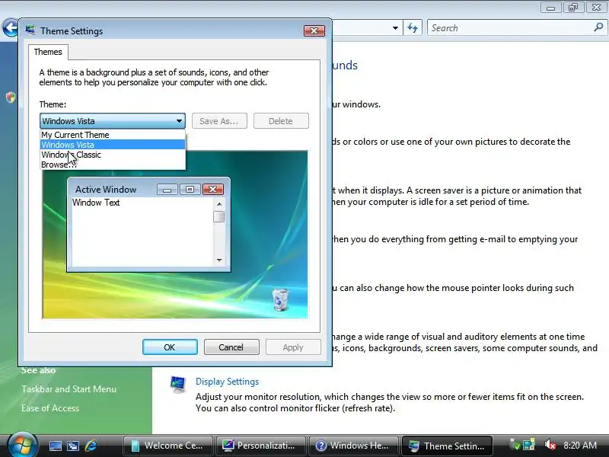Open the Windows Start orb

pyautogui.click(x=23, y=446)
